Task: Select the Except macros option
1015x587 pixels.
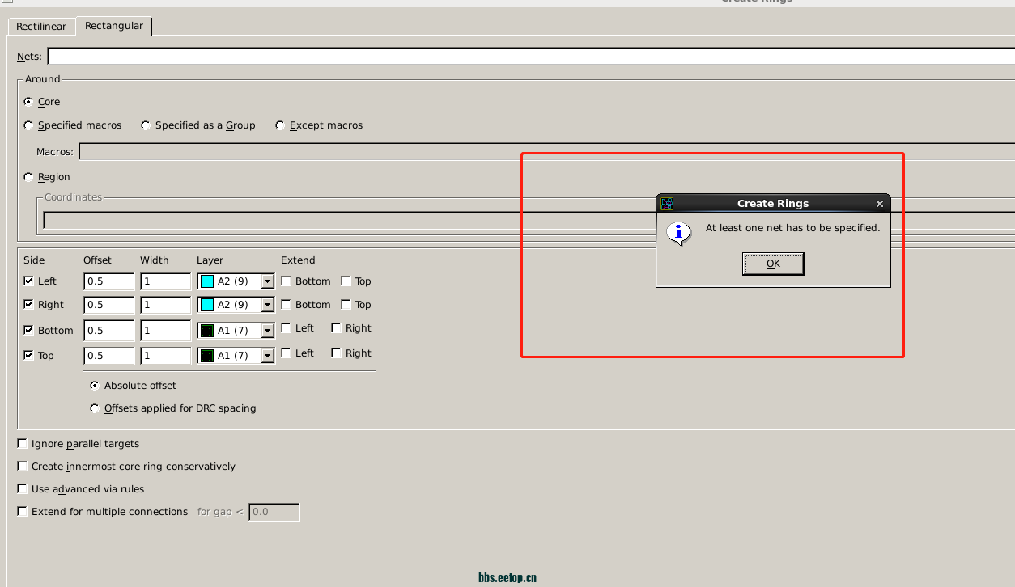Action: 280,125
